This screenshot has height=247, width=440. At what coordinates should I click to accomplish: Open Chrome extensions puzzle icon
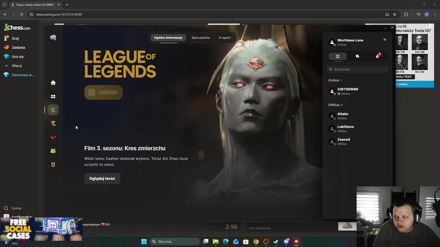tap(406, 14)
